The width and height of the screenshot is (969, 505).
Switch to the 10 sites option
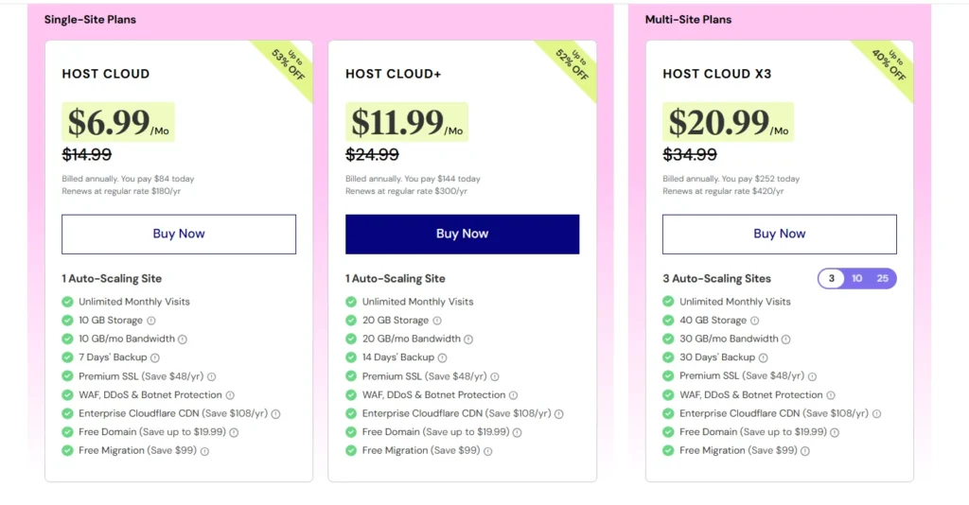pyautogui.click(x=856, y=279)
